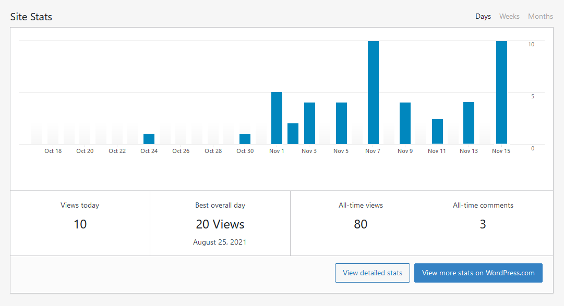Viewport: 564px width, 306px height.
Task: Open View more stats on WordPress.com
Action: click(478, 273)
